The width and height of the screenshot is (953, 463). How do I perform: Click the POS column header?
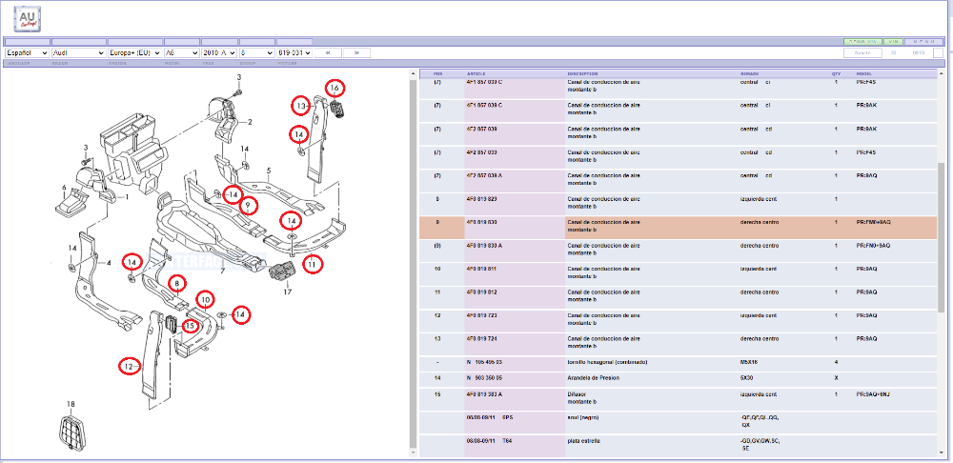(437, 73)
